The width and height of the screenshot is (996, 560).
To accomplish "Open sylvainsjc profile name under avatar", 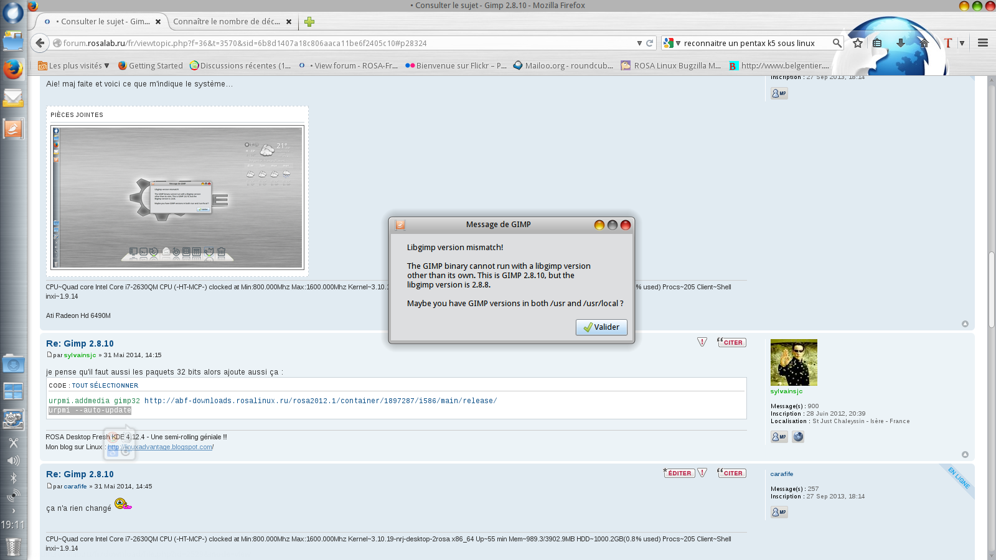I will 787,391.
